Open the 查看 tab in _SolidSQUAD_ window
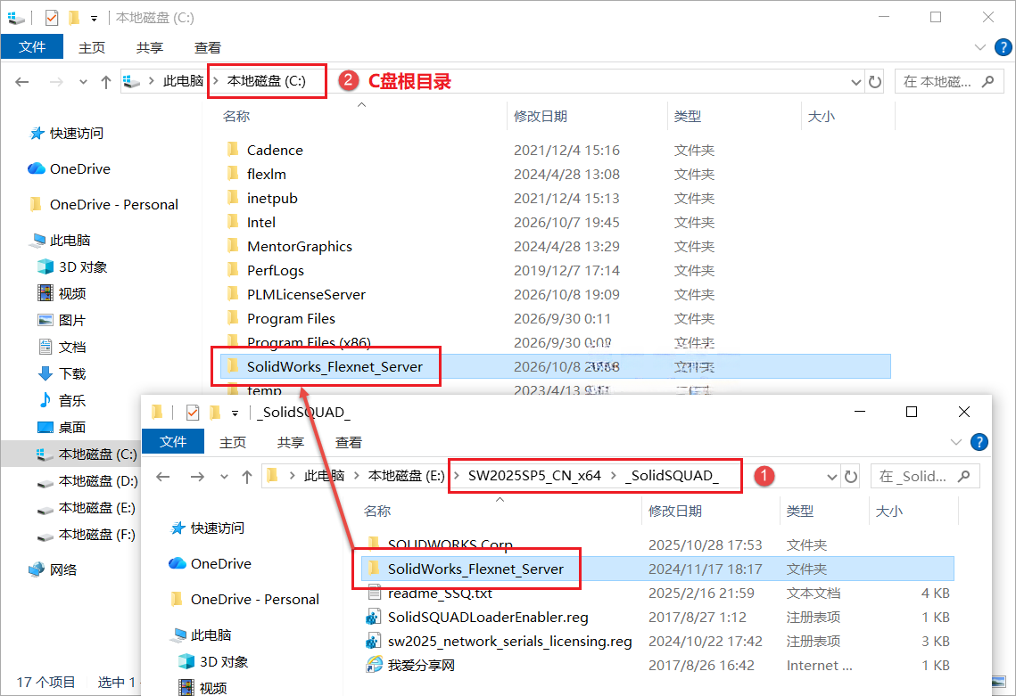This screenshot has height=696, width=1016. [x=349, y=443]
